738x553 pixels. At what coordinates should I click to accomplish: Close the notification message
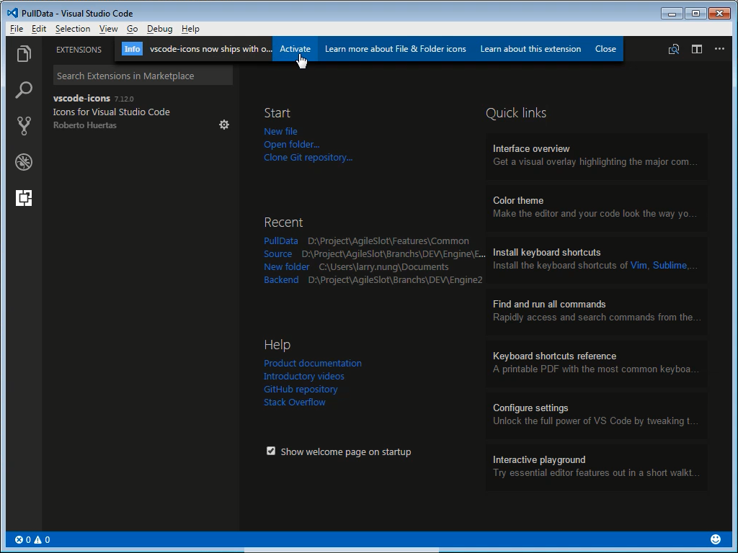click(x=605, y=49)
